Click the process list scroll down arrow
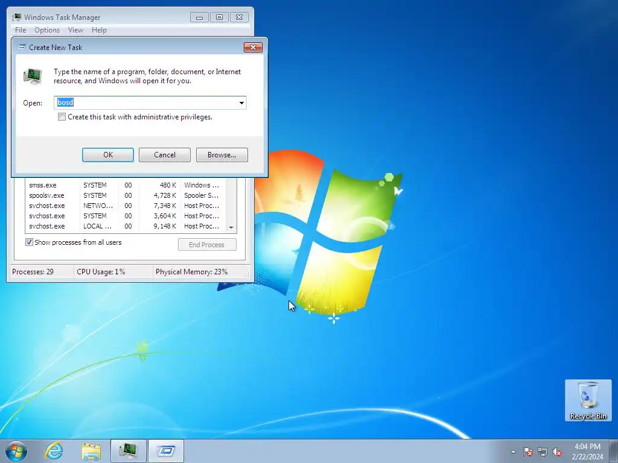Image resolution: width=618 pixels, height=463 pixels. (231, 227)
